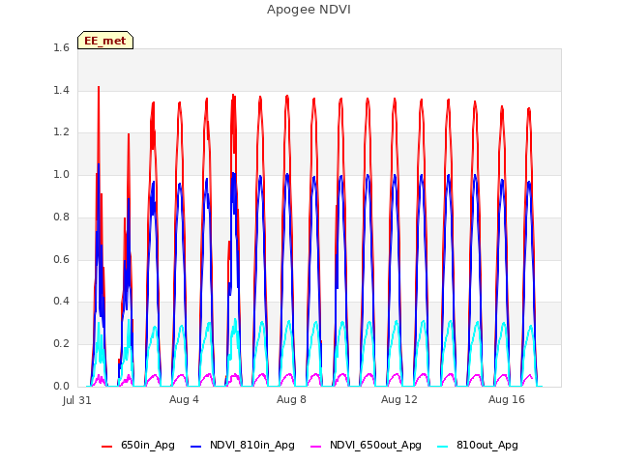Toggle the NDVI_650out_Apg series label
This screenshot has width=619, height=464.
375,445
